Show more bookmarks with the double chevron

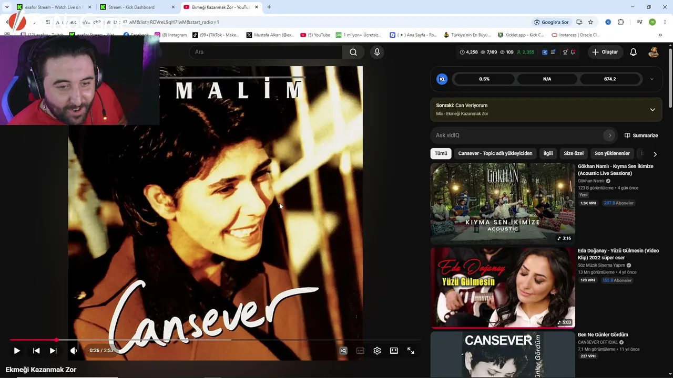pos(660,35)
